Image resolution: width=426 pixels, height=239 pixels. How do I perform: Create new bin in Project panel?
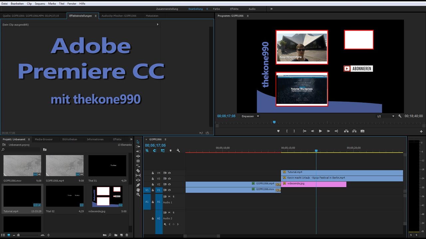coord(116,235)
